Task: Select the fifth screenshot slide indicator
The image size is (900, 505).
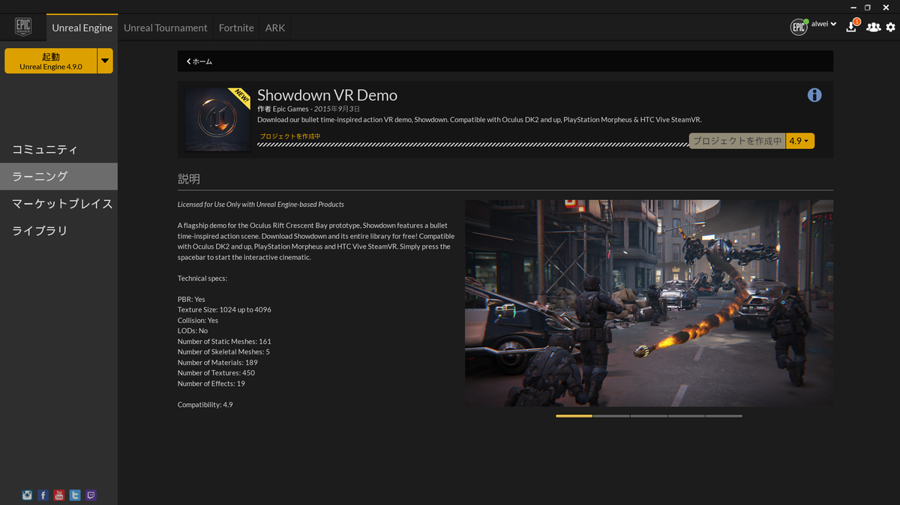Action: (724, 416)
